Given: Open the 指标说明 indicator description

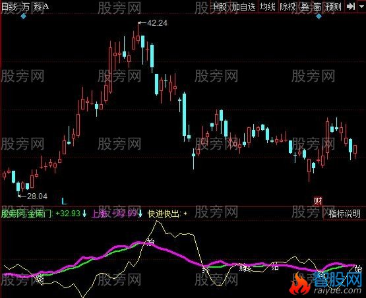Looking at the screenshot, I should point(344,214).
